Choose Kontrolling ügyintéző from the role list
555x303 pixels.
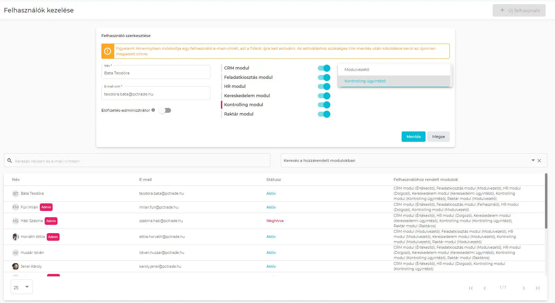tap(365, 81)
